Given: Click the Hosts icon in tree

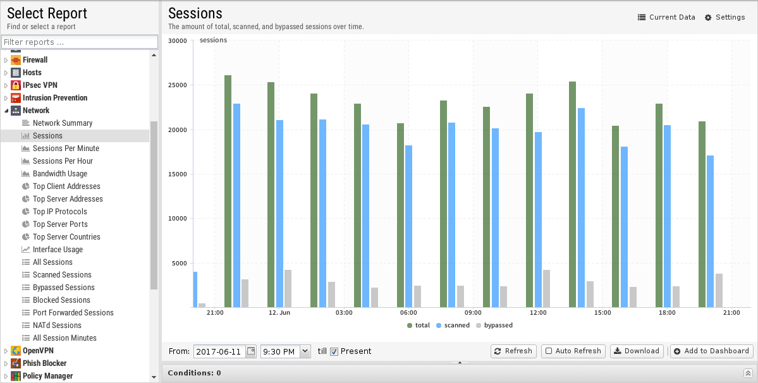Looking at the screenshot, I should tap(15, 73).
